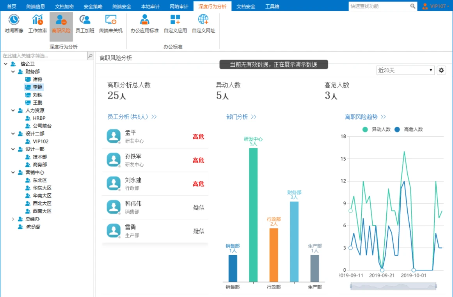Click 韩伟伟's avatar icon
The image size is (453, 297).
[114, 207]
